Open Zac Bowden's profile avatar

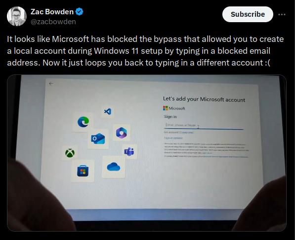[x=17, y=16]
